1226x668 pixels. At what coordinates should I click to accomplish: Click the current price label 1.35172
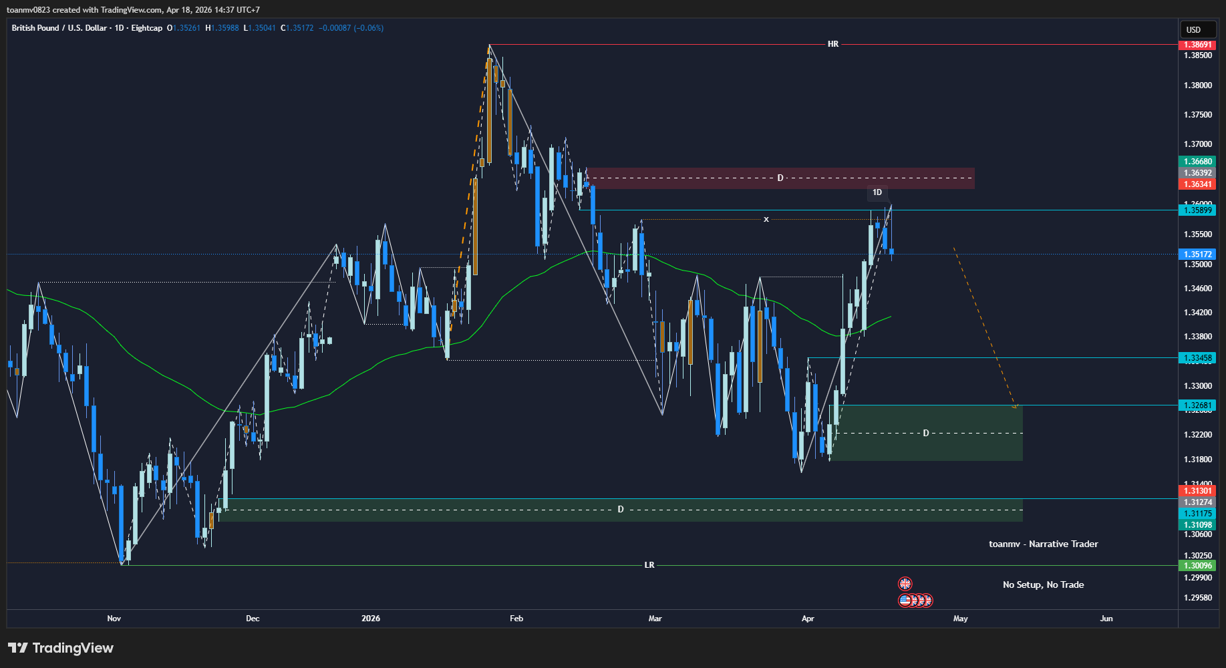[x=1197, y=255]
